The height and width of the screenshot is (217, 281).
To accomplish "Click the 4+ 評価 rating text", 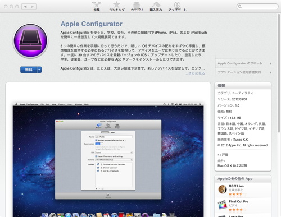I will pos(223,155).
